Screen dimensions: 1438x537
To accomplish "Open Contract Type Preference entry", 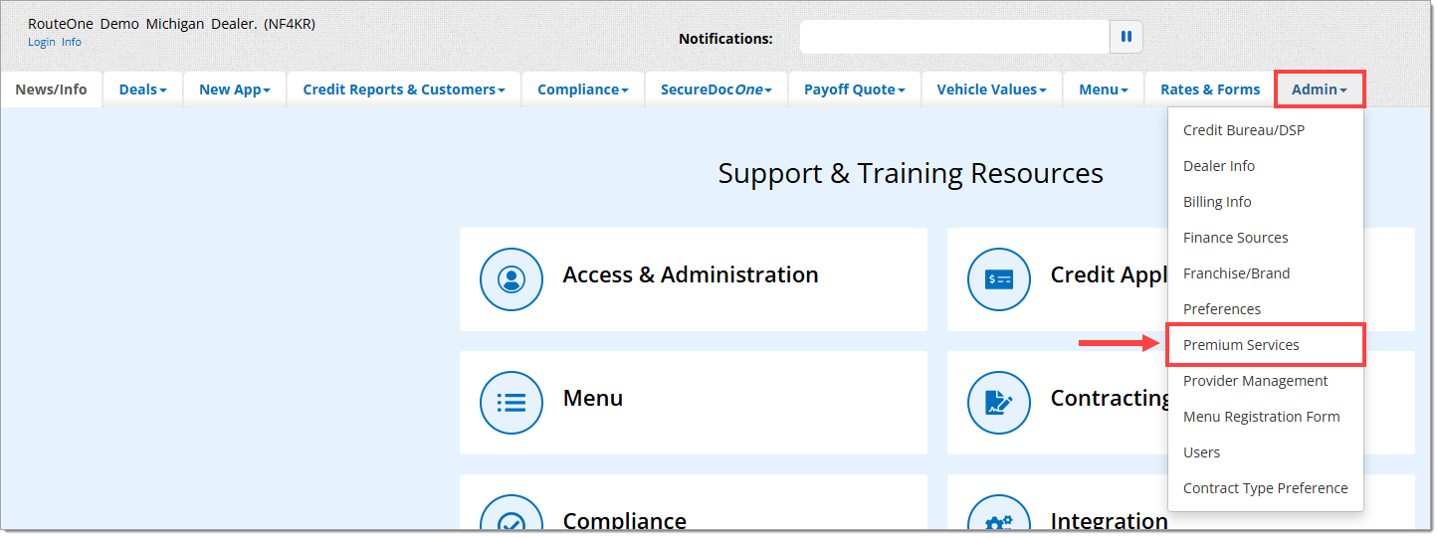I will (1266, 488).
